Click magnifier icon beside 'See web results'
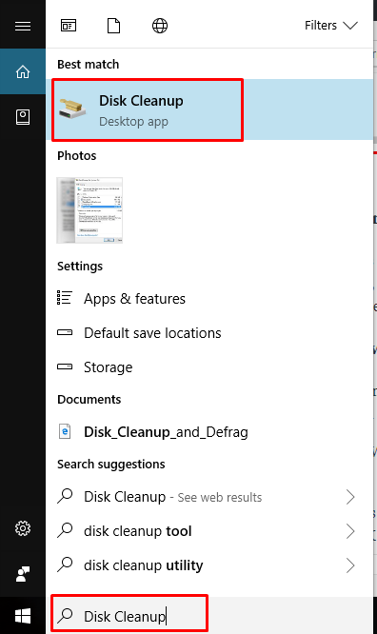The image size is (377, 634). 65,496
